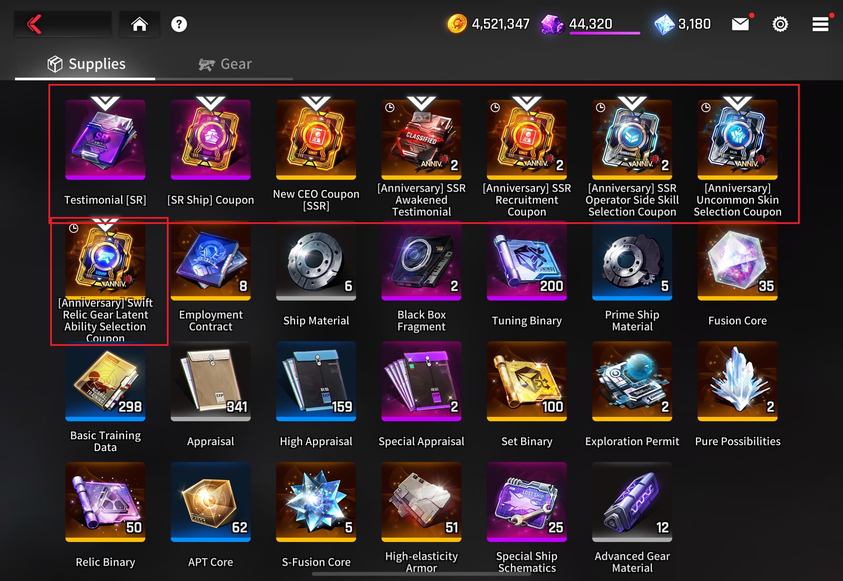This screenshot has height=581, width=843.
Task: Open the hamburger menu icon
Action: click(x=820, y=24)
